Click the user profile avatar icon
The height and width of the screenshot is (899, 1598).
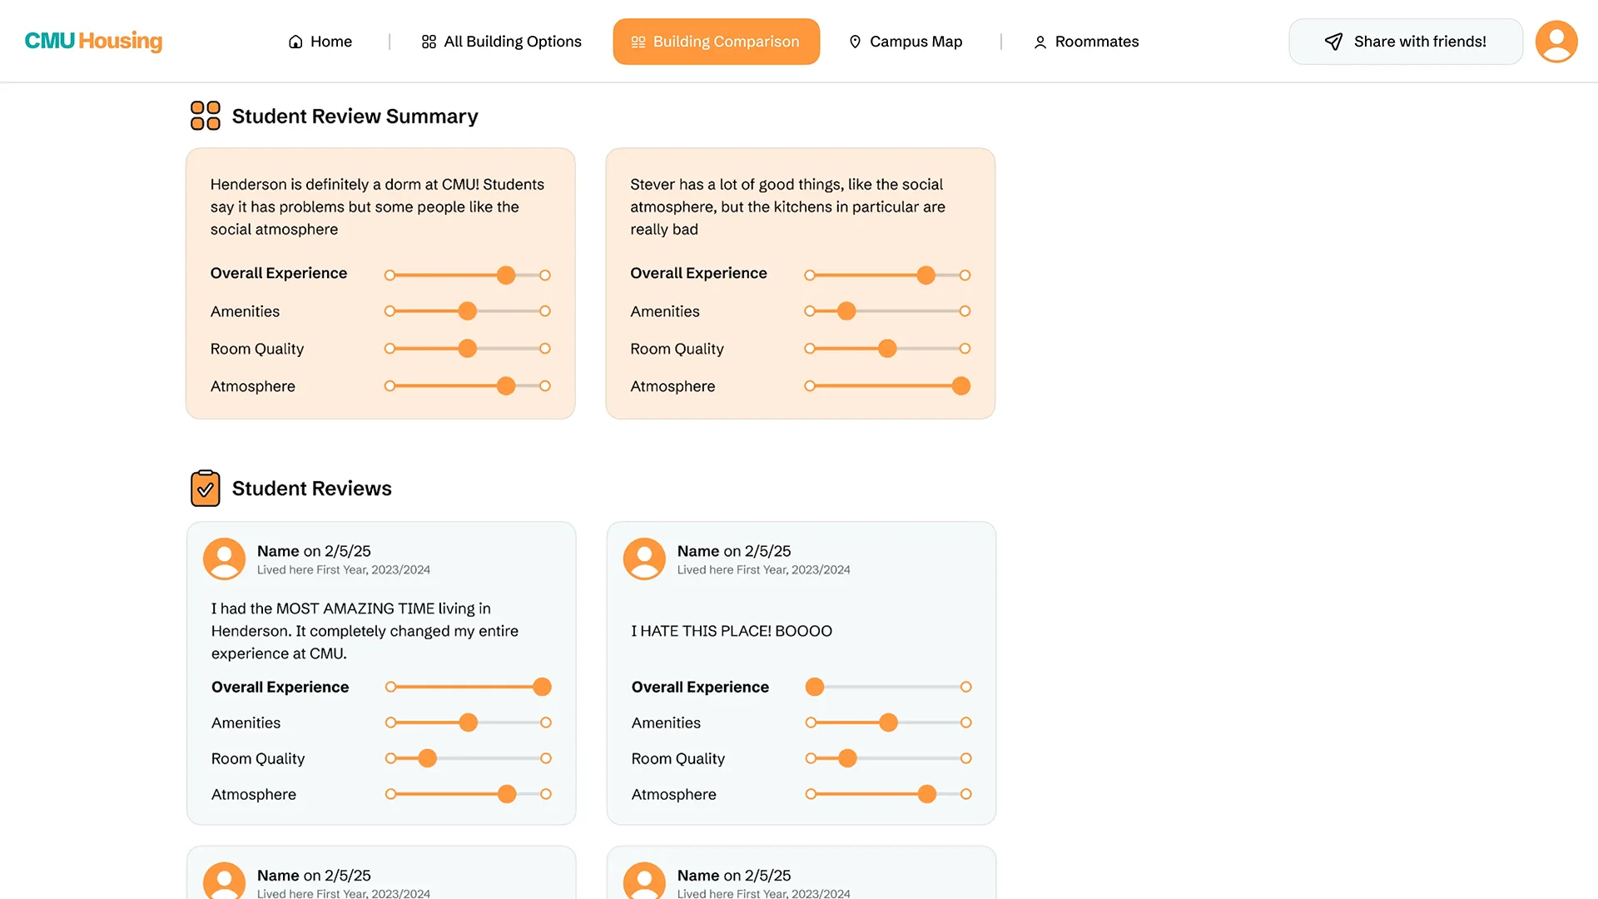tap(1556, 42)
